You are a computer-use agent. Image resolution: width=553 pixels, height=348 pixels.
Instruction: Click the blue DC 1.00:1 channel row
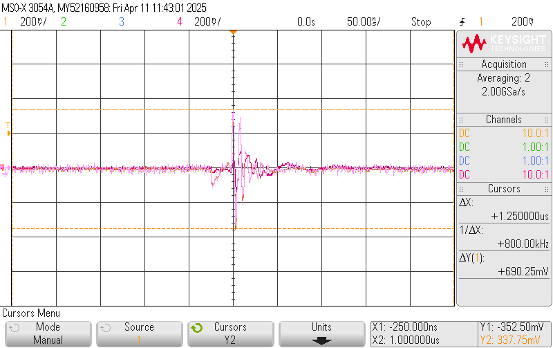point(504,161)
